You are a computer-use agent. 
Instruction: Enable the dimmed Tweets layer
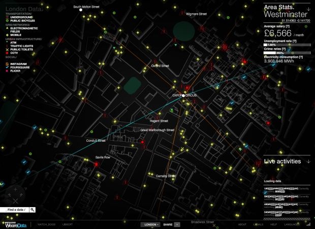(13, 60)
